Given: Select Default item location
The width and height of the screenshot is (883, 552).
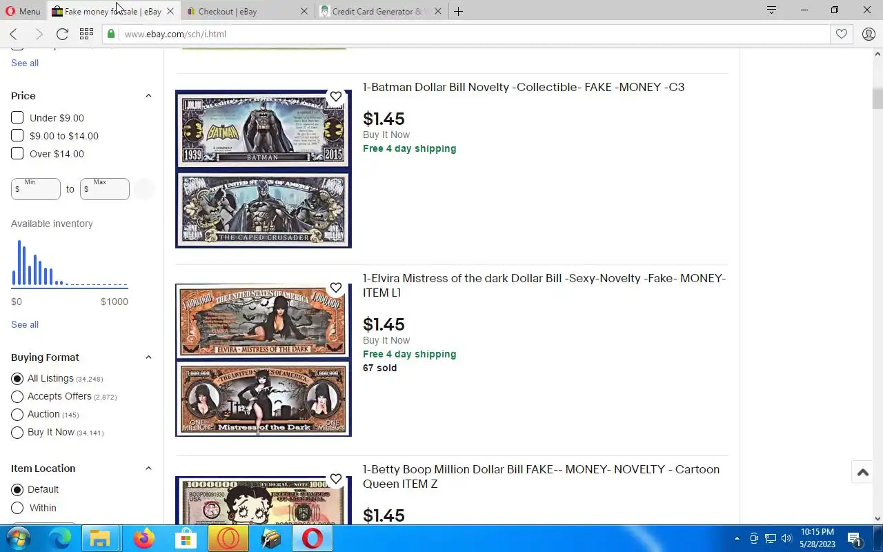Looking at the screenshot, I should click(x=17, y=490).
